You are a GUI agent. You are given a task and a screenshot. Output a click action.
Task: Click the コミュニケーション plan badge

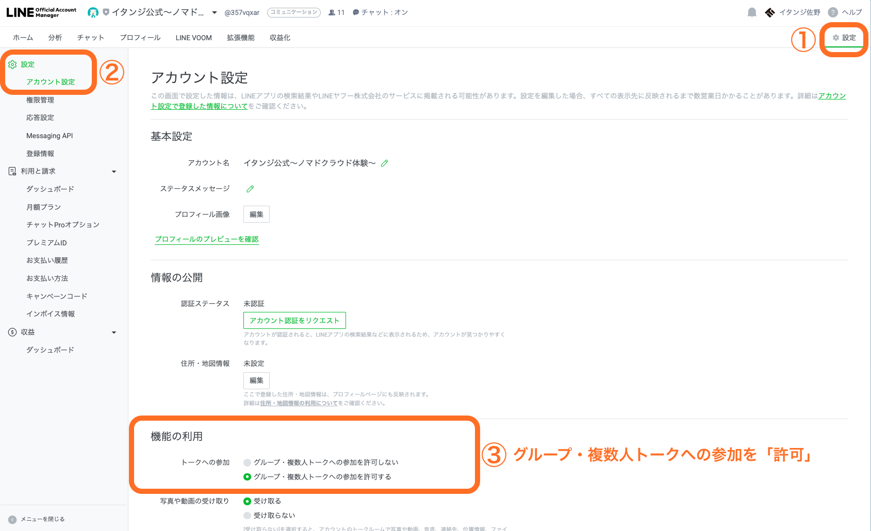click(294, 12)
